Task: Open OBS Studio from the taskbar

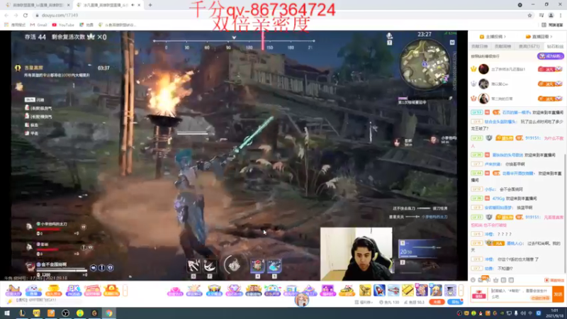Action: [65, 313]
